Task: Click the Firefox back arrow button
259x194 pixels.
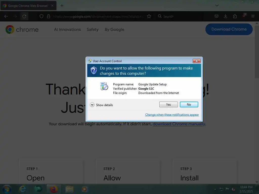Action: pos(6,16)
